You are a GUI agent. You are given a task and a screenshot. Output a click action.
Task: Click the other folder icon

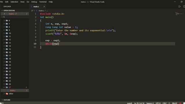(x=7, y=94)
